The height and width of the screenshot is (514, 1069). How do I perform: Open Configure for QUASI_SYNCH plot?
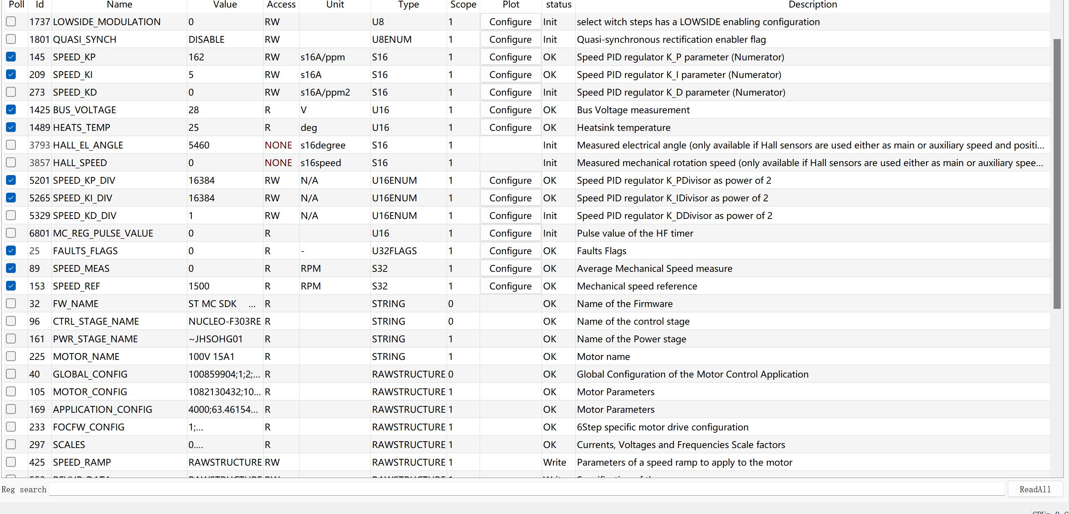tap(510, 39)
